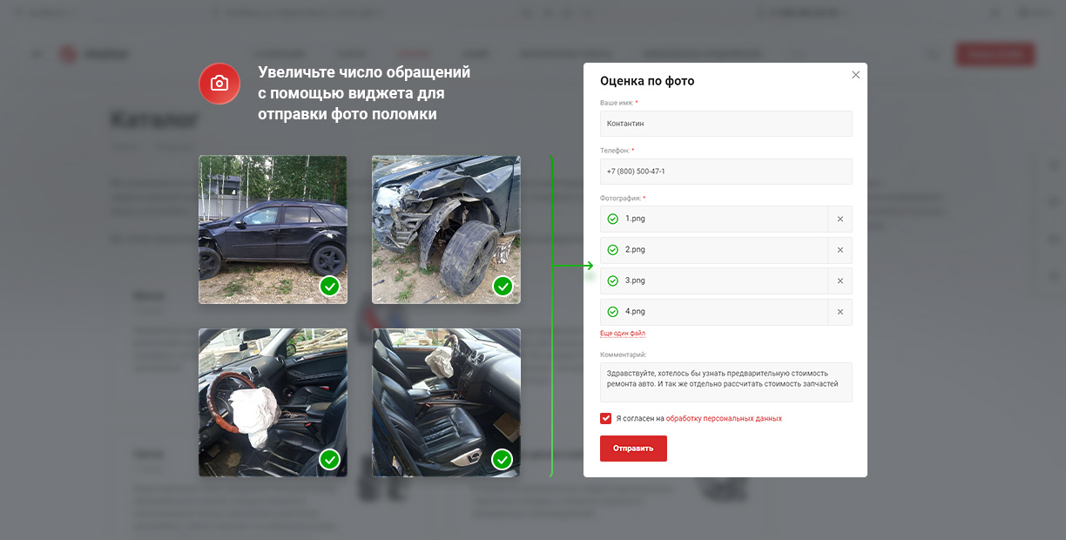The height and width of the screenshot is (540, 1066).
Task: Click the phone handset icon near the header number
Action: pyautogui.click(x=760, y=13)
